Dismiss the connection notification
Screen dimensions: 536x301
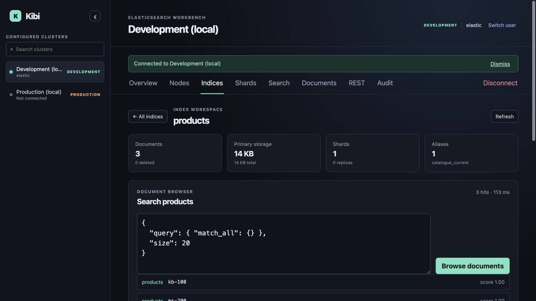pos(500,64)
